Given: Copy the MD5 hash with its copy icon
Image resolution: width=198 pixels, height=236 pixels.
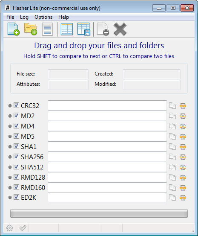Looking at the screenshot, I should coord(172,137).
